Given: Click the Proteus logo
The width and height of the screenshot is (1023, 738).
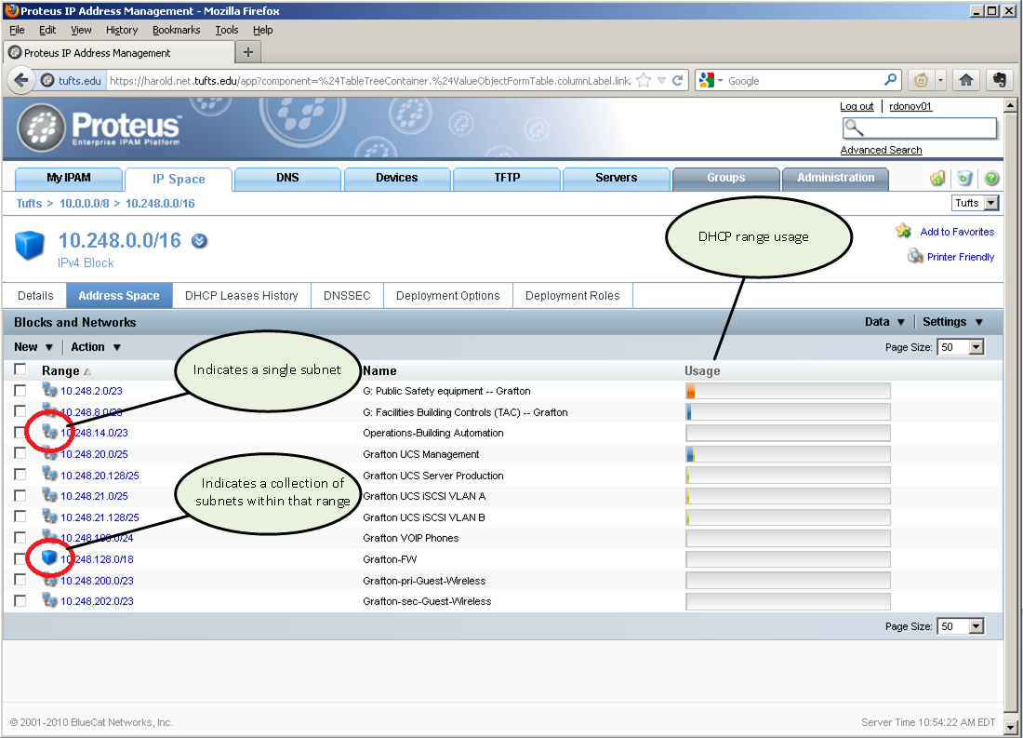Looking at the screenshot, I should (100, 127).
